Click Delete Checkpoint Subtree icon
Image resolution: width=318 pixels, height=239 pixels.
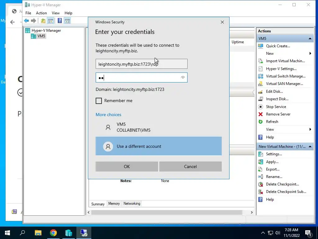(x=261, y=192)
